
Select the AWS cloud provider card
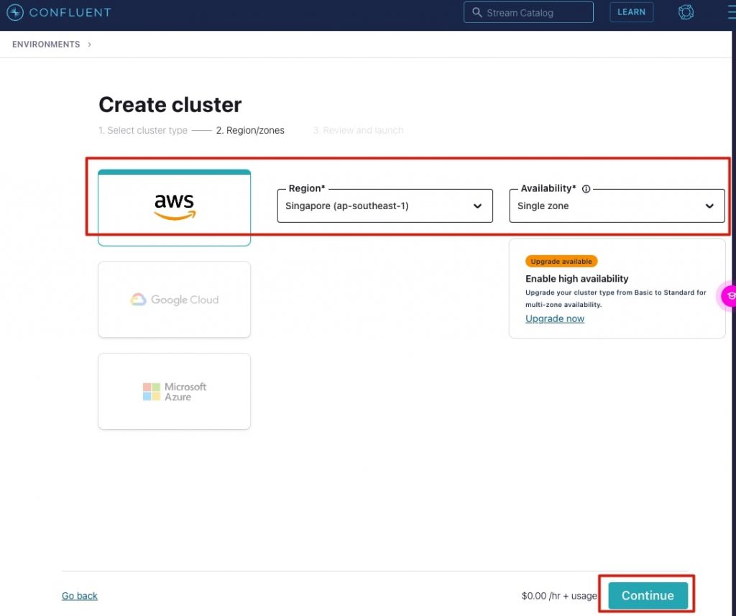[174, 205]
